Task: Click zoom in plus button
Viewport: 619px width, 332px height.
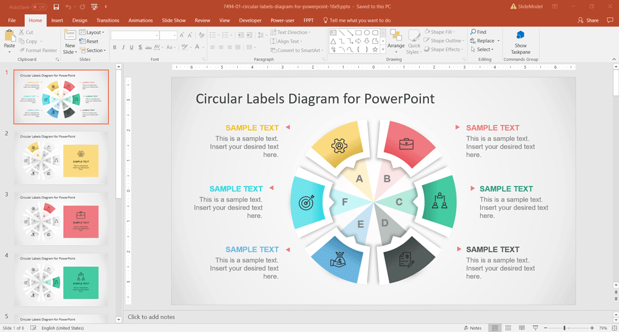Action: click(592, 328)
